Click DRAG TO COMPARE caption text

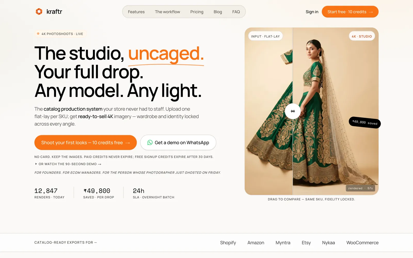pyautogui.click(x=311, y=199)
